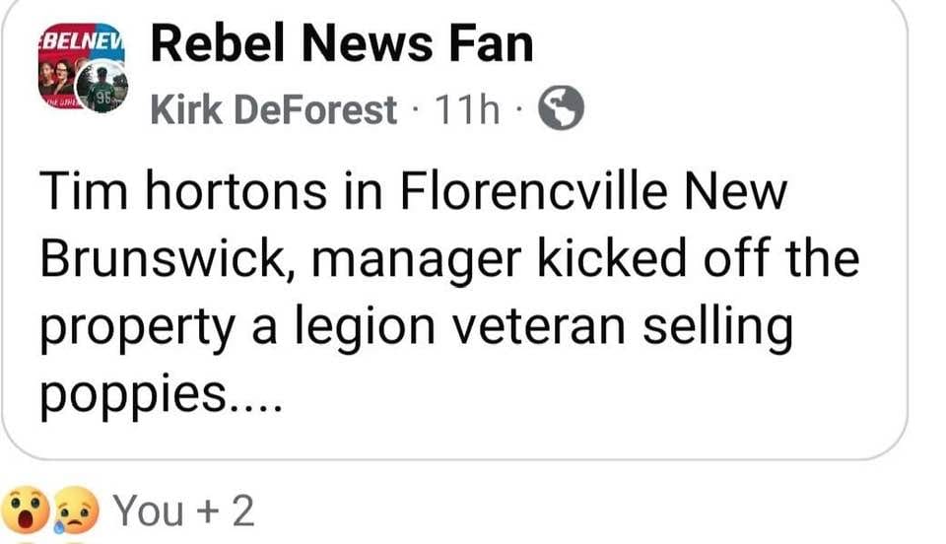
Task: Click the wow reaction emoji
Action: pyautogui.click(x=26, y=510)
